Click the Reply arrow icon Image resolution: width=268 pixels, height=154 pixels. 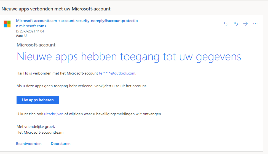[x=226, y=24]
